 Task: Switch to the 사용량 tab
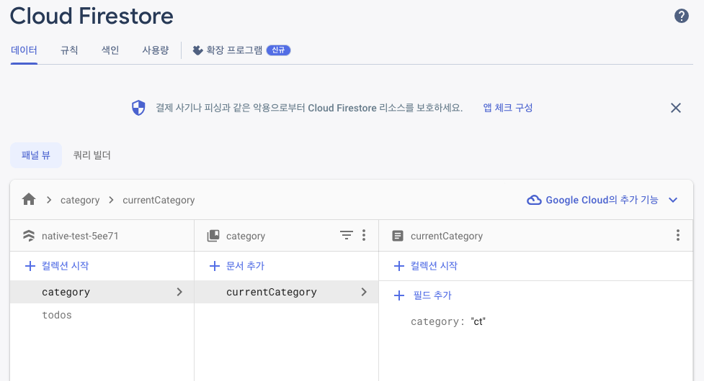tap(156, 50)
